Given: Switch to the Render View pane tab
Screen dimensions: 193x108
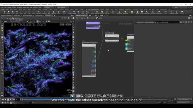Looking at the screenshot, I should point(17,15).
